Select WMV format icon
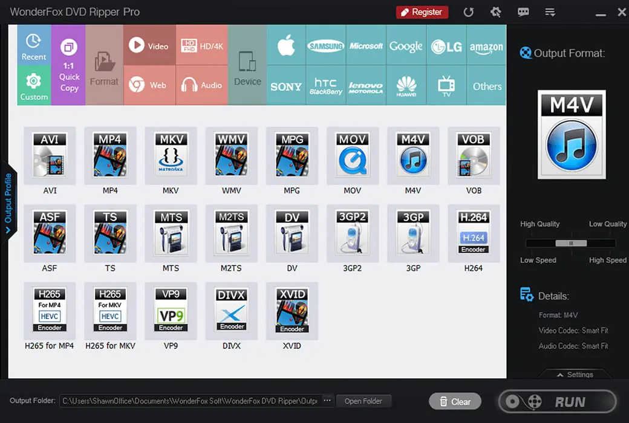This screenshot has width=629, height=423. point(232,155)
